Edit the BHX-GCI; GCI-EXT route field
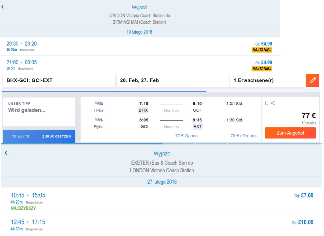Screen dimensions: 324x236 click(x=59, y=80)
